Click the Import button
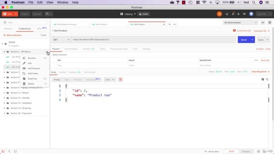This screenshot has height=154, width=274. click(25, 14)
